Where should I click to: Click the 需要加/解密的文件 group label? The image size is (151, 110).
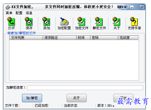pos(21,33)
